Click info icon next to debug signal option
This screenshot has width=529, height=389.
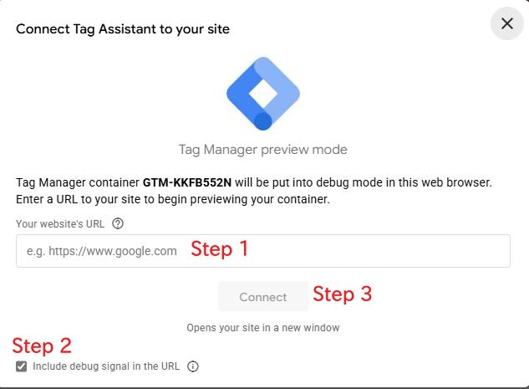[x=193, y=366]
